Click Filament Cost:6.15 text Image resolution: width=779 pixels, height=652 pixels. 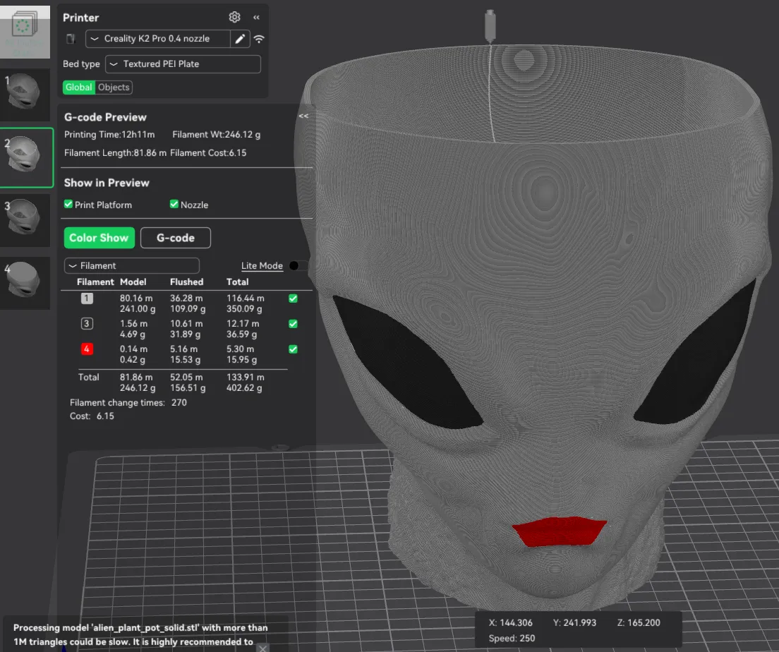208,153
